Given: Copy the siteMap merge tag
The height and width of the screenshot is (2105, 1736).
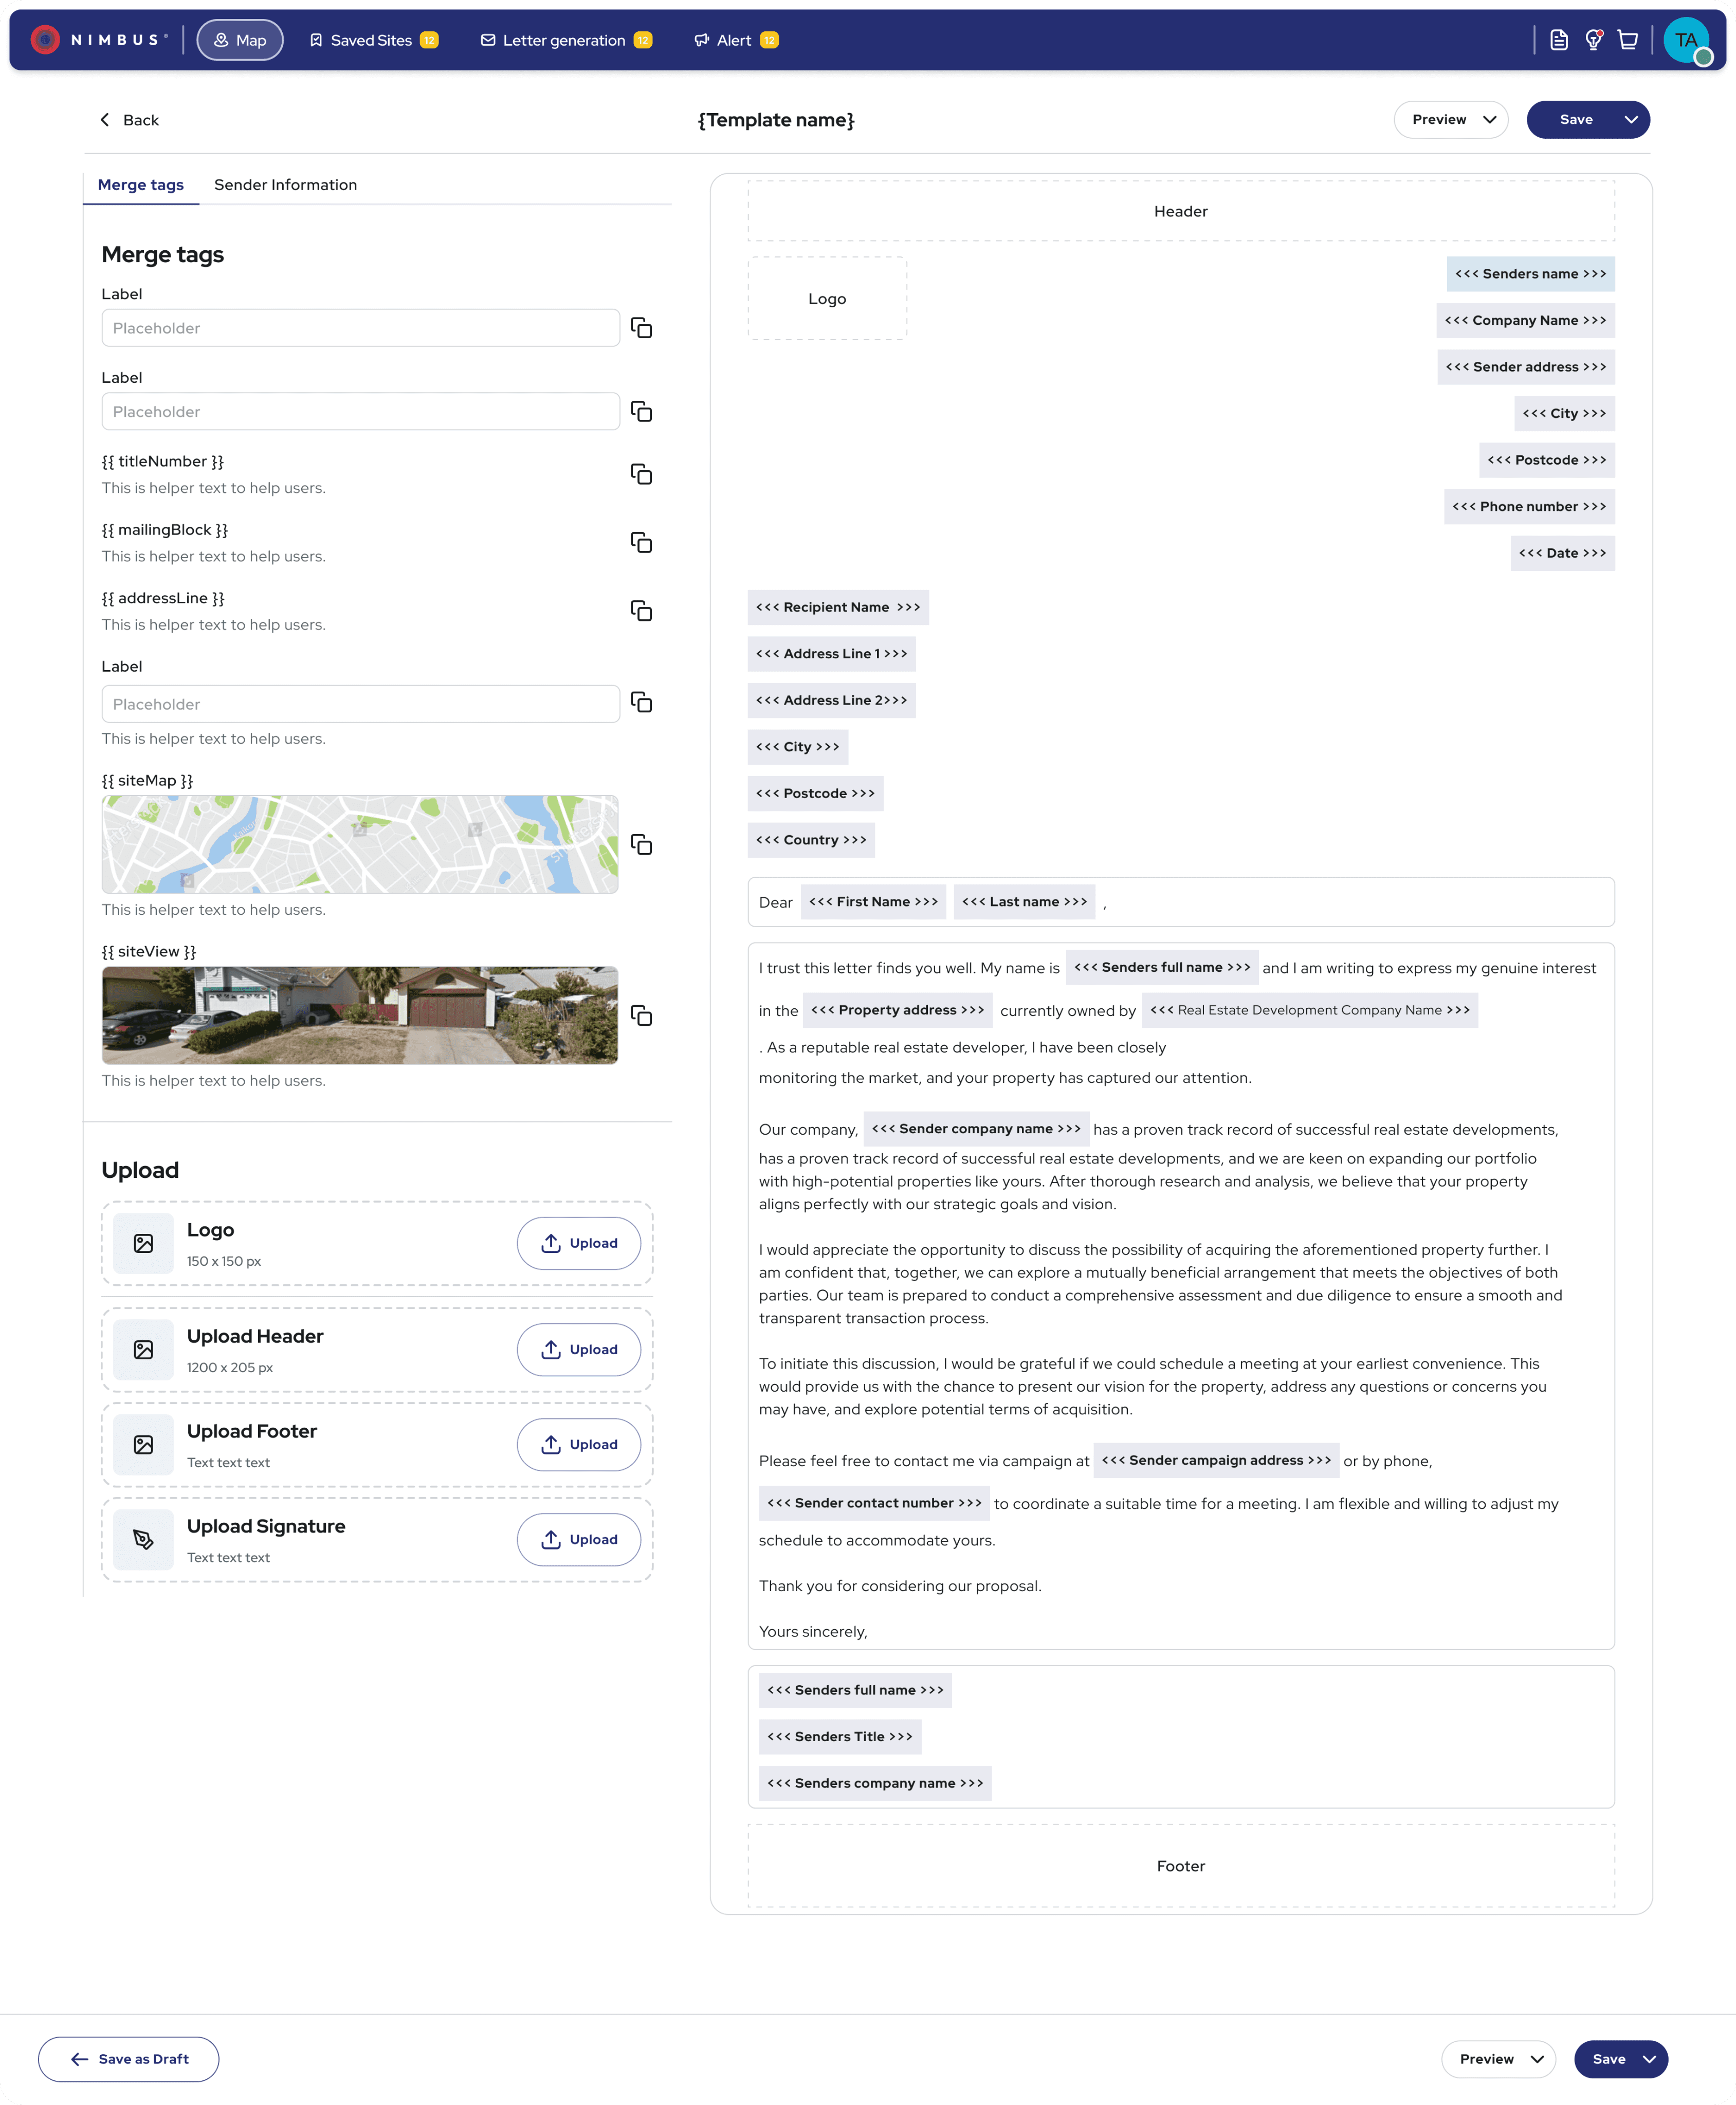Looking at the screenshot, I should pos(641,844).
